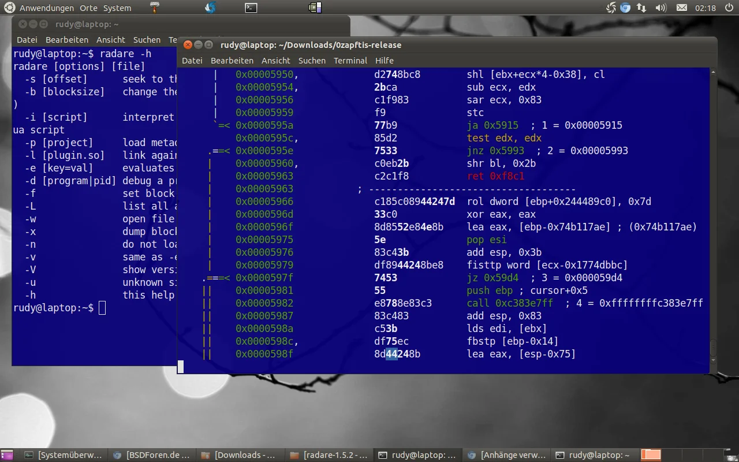
Task: Open Bearbeiten menu in 0zapftis-release terminal
Action: [x=232, y=60]
